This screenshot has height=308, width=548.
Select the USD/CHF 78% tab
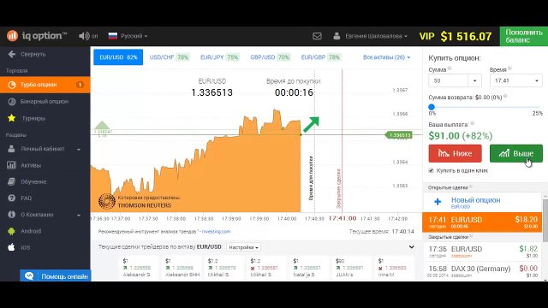pyautogui.click(x=170, y=57)
